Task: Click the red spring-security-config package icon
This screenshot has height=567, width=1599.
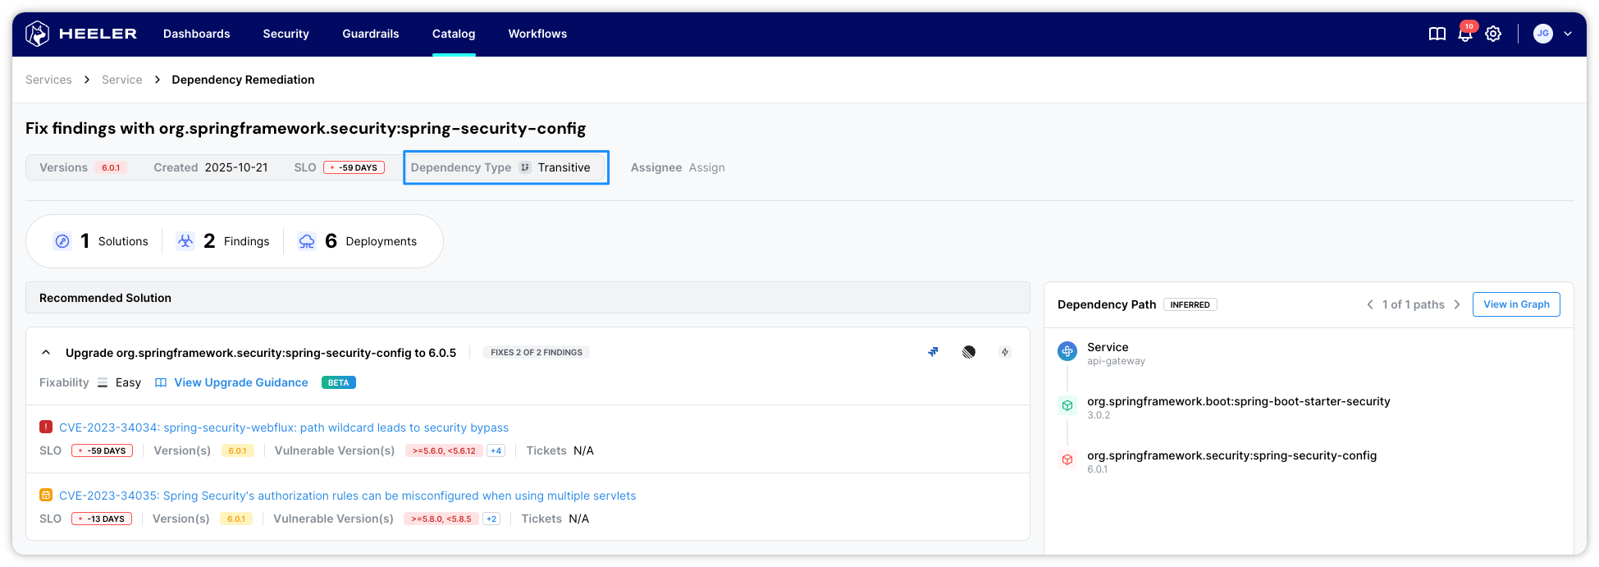Action: (x=1067, y=460)
